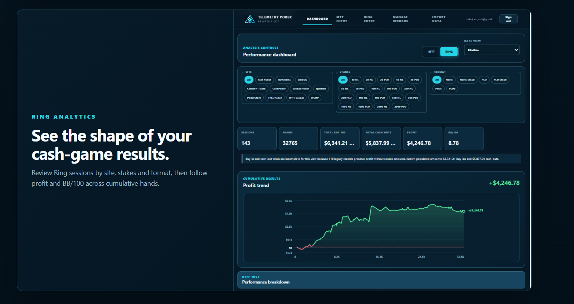Select the All chip under Format
Screen dimensions: 574x304
(x=437, y=80)
